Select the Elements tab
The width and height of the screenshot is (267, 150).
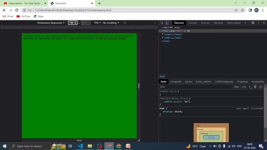pyautogui.click(x=179, y=23)
